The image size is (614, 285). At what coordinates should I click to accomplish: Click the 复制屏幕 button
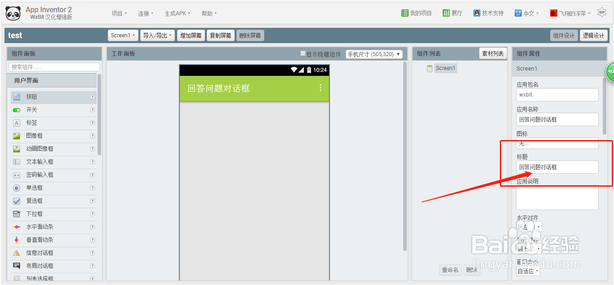point(221,35)
